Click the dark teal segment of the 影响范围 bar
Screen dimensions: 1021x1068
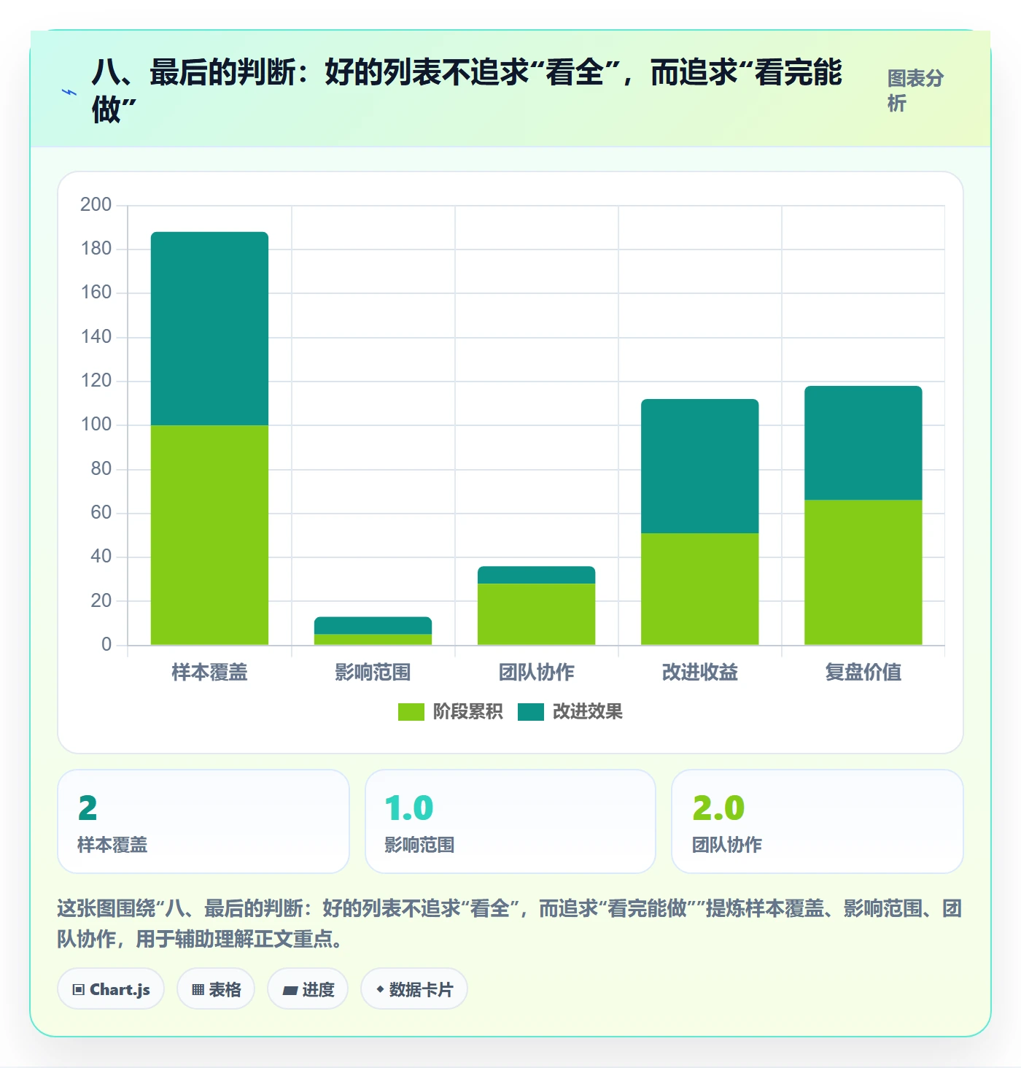(373, 625)
